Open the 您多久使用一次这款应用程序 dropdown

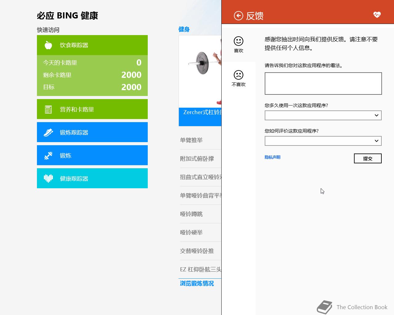pyautogui.click(x=323, y=115)
